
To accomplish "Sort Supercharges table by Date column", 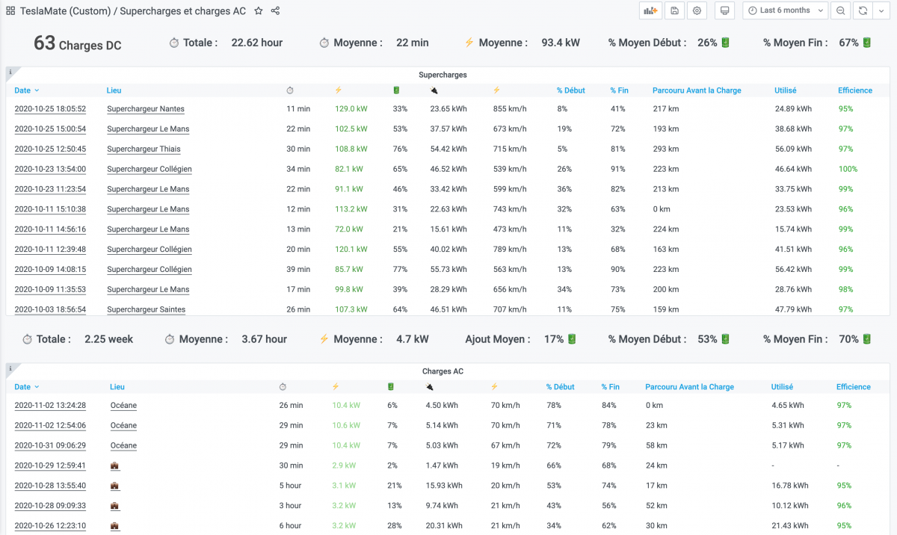I will [22, 90].
